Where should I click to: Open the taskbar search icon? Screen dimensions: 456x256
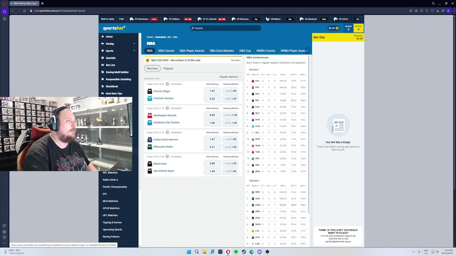[x=197, y=252]
